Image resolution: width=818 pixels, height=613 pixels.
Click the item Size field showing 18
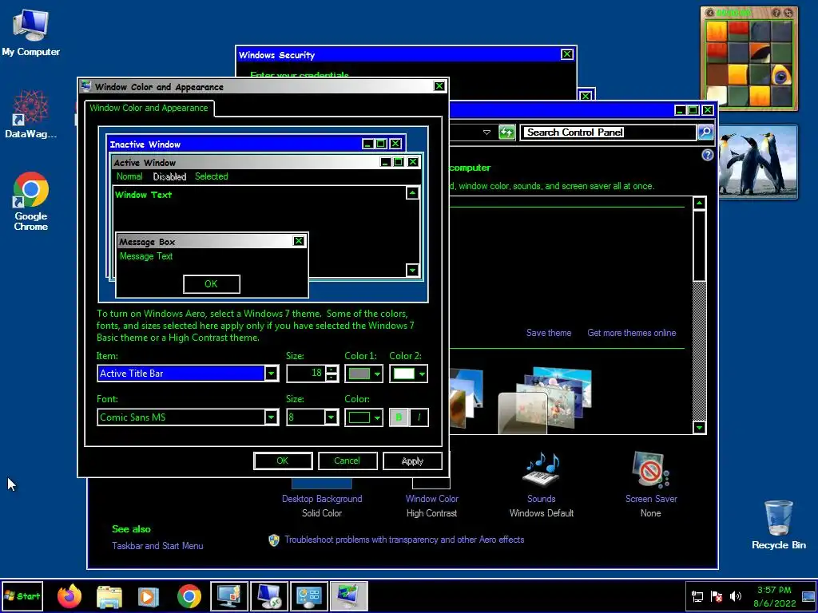coord(306,374)
